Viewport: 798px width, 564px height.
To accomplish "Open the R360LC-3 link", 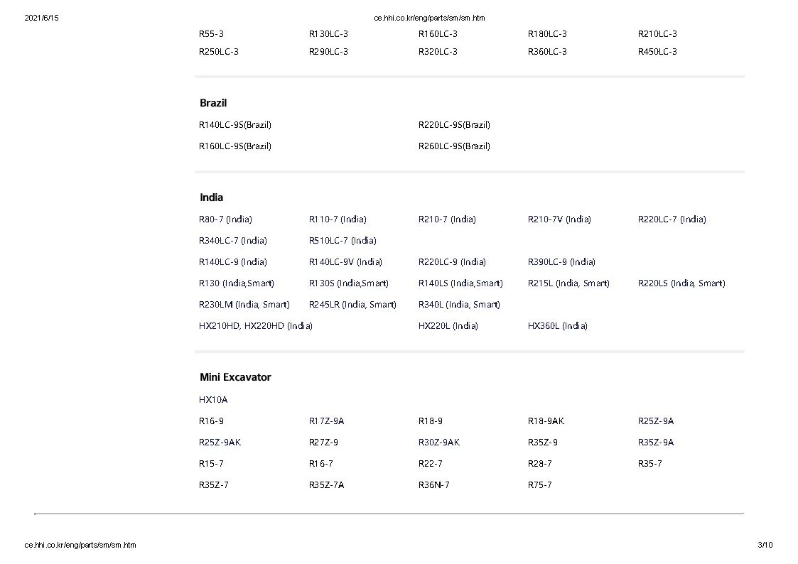I will (x=547, y=52).
